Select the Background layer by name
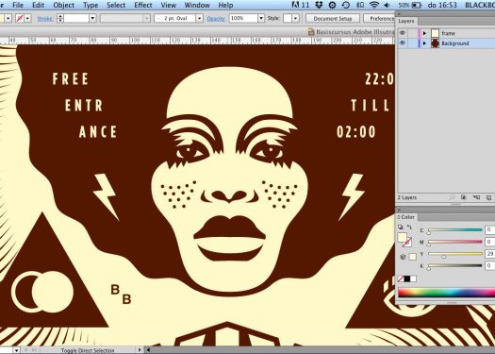The width and height of the screenshot is (495, 354). tap(455, 43)
